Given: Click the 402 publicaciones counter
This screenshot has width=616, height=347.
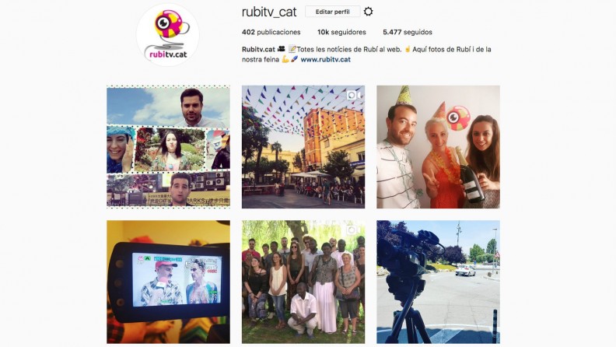Looking at the screenshot, I should (x=271, y=32).
